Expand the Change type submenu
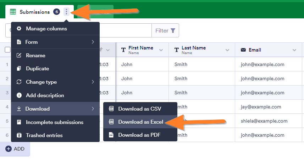The height and width of the screenshot is (159, 304). click(x=93, y=82)
